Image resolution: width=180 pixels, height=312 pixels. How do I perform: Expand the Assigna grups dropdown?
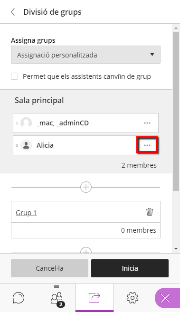pyautogui.click(x=85, y=55)
